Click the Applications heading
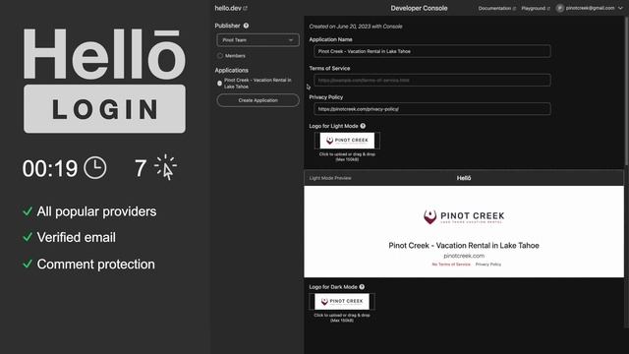Image resolution: width=629 pixels, height=354 pixels. (x=232, y=70)
